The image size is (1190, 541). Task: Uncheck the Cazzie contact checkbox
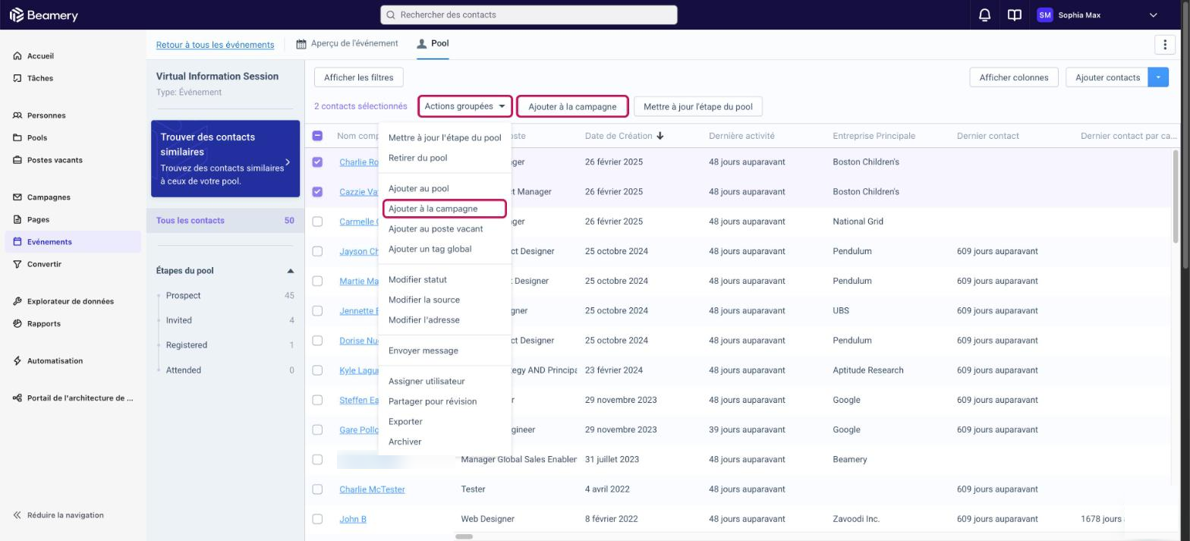tap(317, 191)
